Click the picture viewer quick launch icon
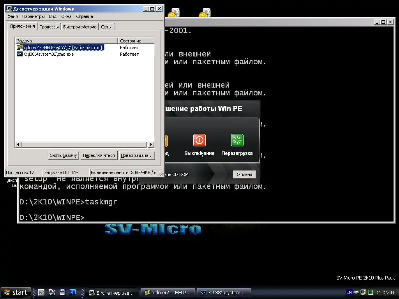The image size is (399, 299). (41, 293)
